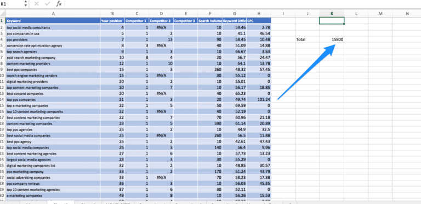
Task: Click the Name Box up arrow
Action: pos(26,2)
